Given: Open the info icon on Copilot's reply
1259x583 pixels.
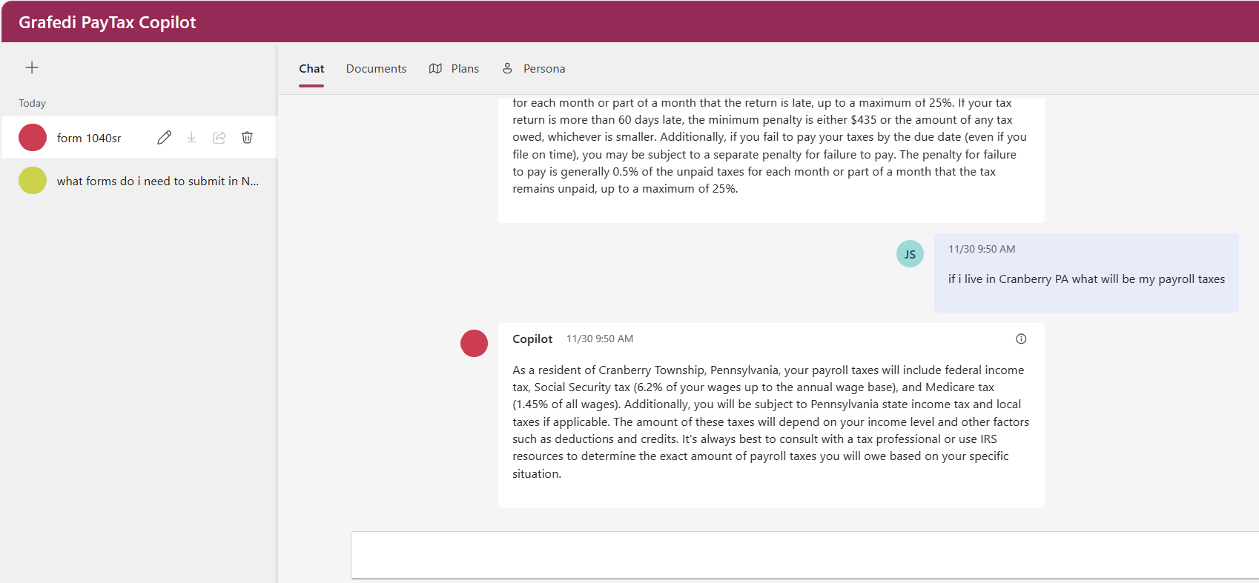Looking at the screenshot, I should click(1021, 339).
